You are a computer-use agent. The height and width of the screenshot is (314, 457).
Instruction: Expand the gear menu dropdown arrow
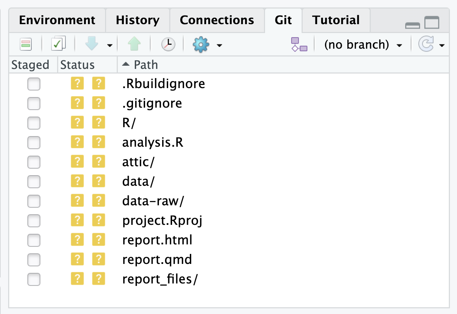(x=219, y=45)
